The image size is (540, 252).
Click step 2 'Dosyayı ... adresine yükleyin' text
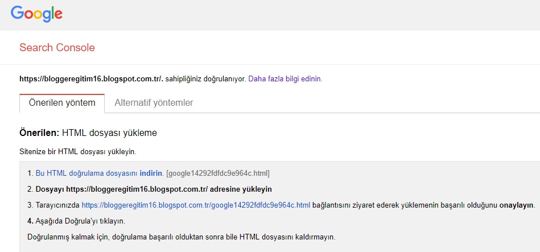pyautogui.click(x=154, y=189)
